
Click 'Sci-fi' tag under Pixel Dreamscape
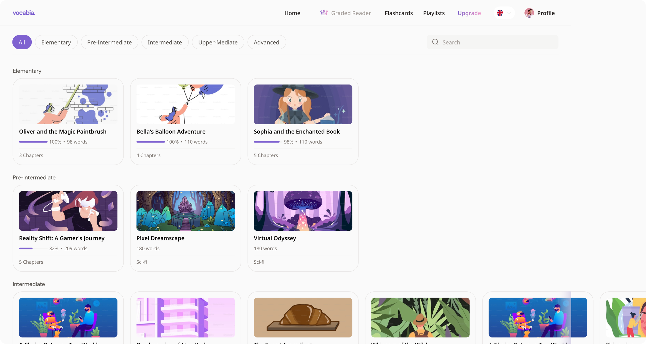[142, 262]
